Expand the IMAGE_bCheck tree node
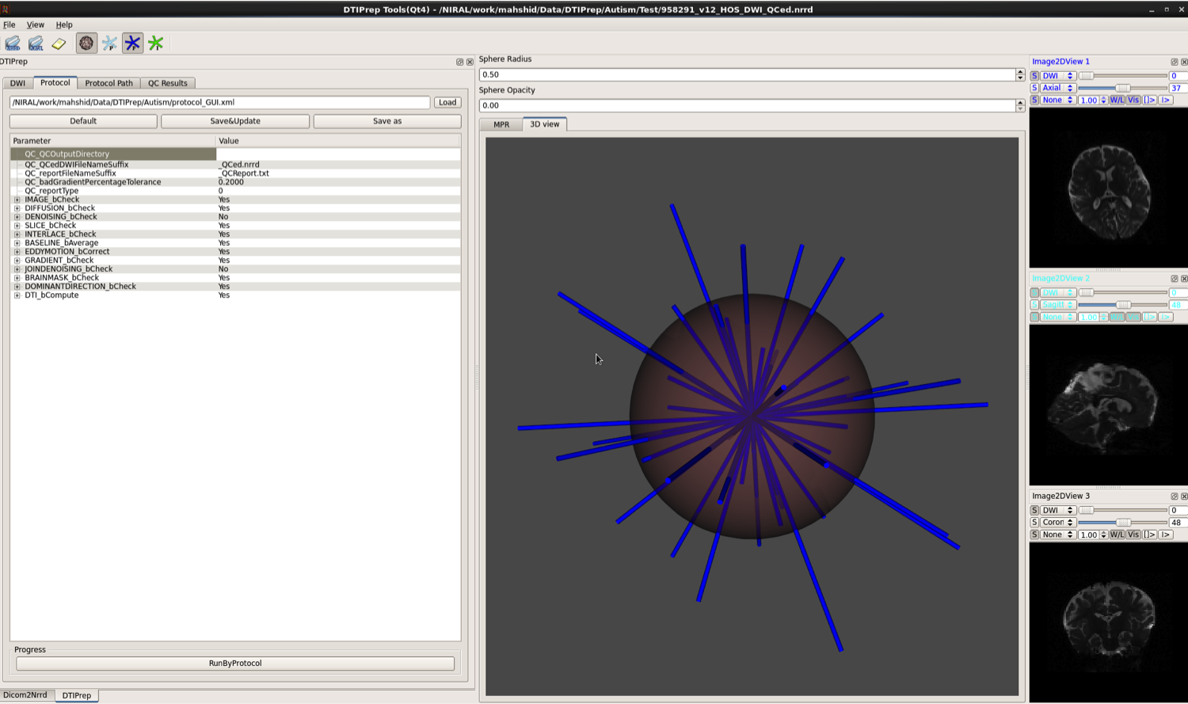1188x704 pixels. 17,200
